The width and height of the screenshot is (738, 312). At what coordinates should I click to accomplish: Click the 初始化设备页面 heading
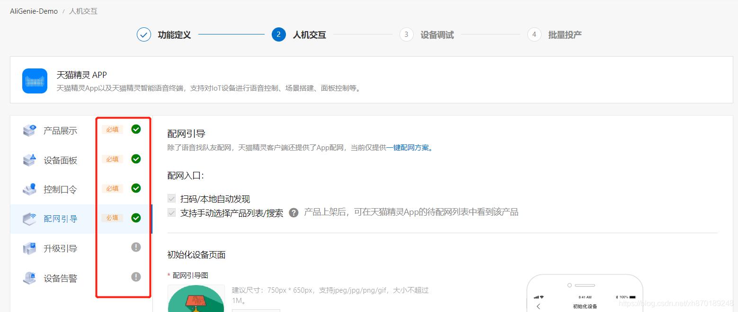[x=196, y=255]
